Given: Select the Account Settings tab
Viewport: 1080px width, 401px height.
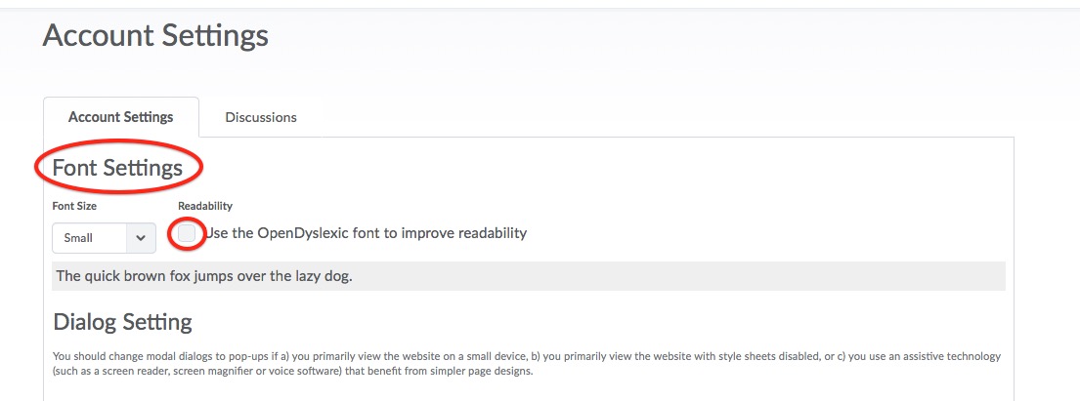Looking at the screenshot, I should point(120,117).
